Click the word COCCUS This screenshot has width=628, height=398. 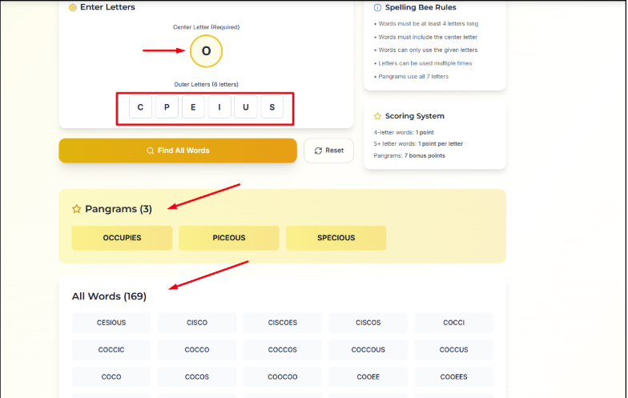point(453,350)
